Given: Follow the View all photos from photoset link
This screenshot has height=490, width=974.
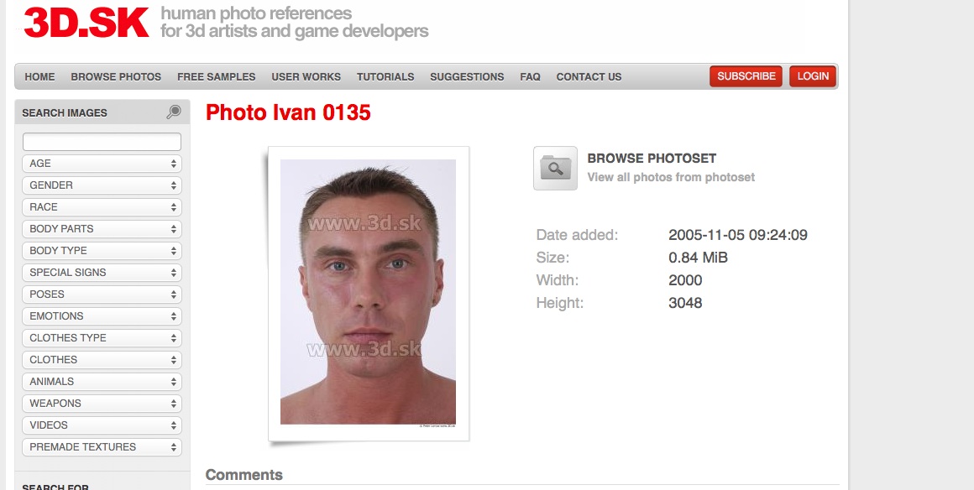Looking at the screenshot, I should [x=671, y=177].
